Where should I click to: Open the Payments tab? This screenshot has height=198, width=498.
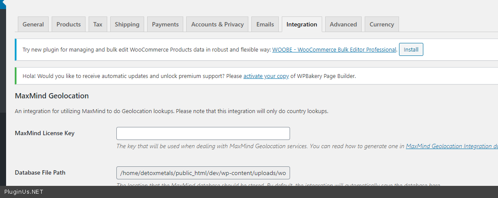(x=165, y=24)
